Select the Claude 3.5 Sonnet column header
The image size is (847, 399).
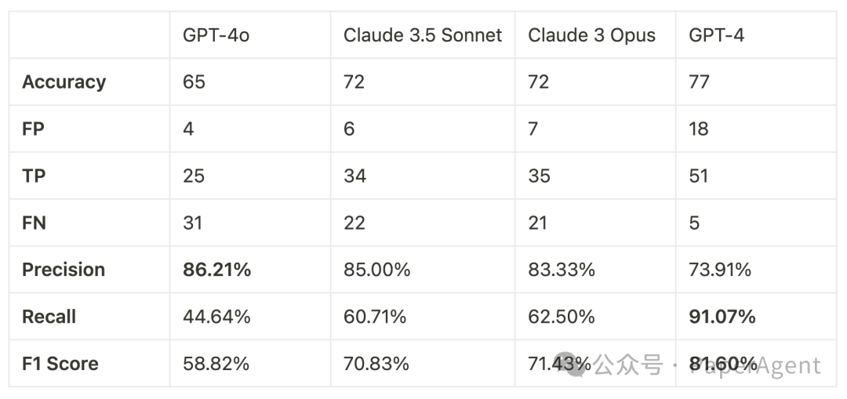coord(423,35)
